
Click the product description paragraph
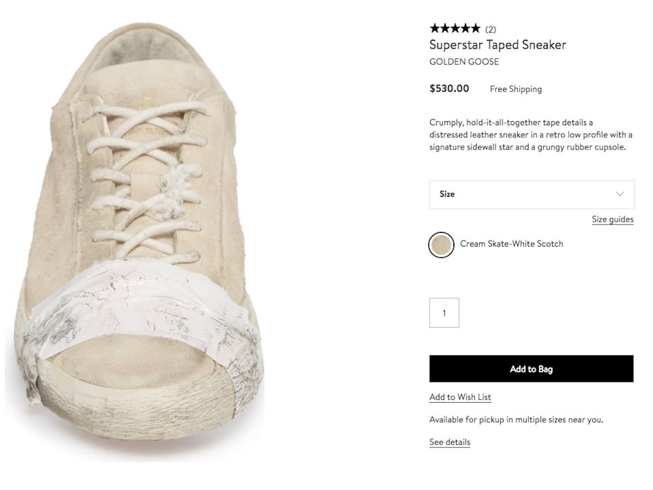click(531, 135)
